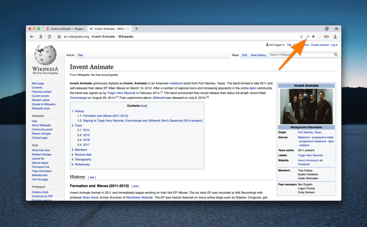Hide the Contents table with the hide toggle
Viewport: 367px width, 227px height.
(144, 106)
